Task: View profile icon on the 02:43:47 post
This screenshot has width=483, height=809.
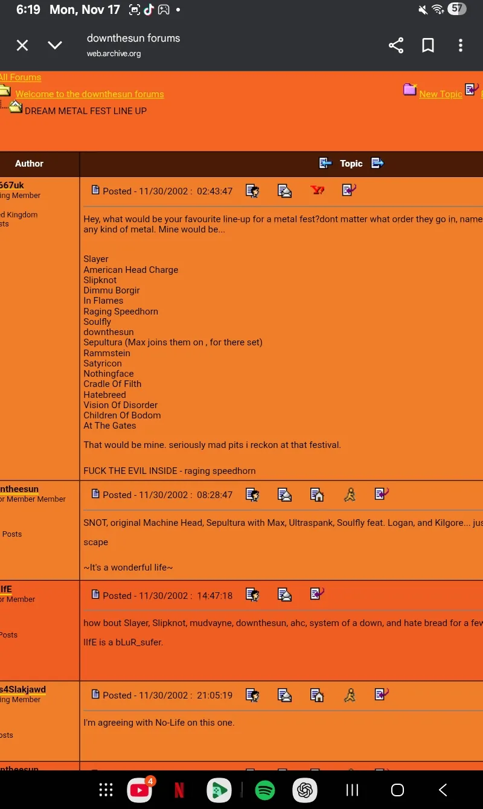Action: point(252,191)
